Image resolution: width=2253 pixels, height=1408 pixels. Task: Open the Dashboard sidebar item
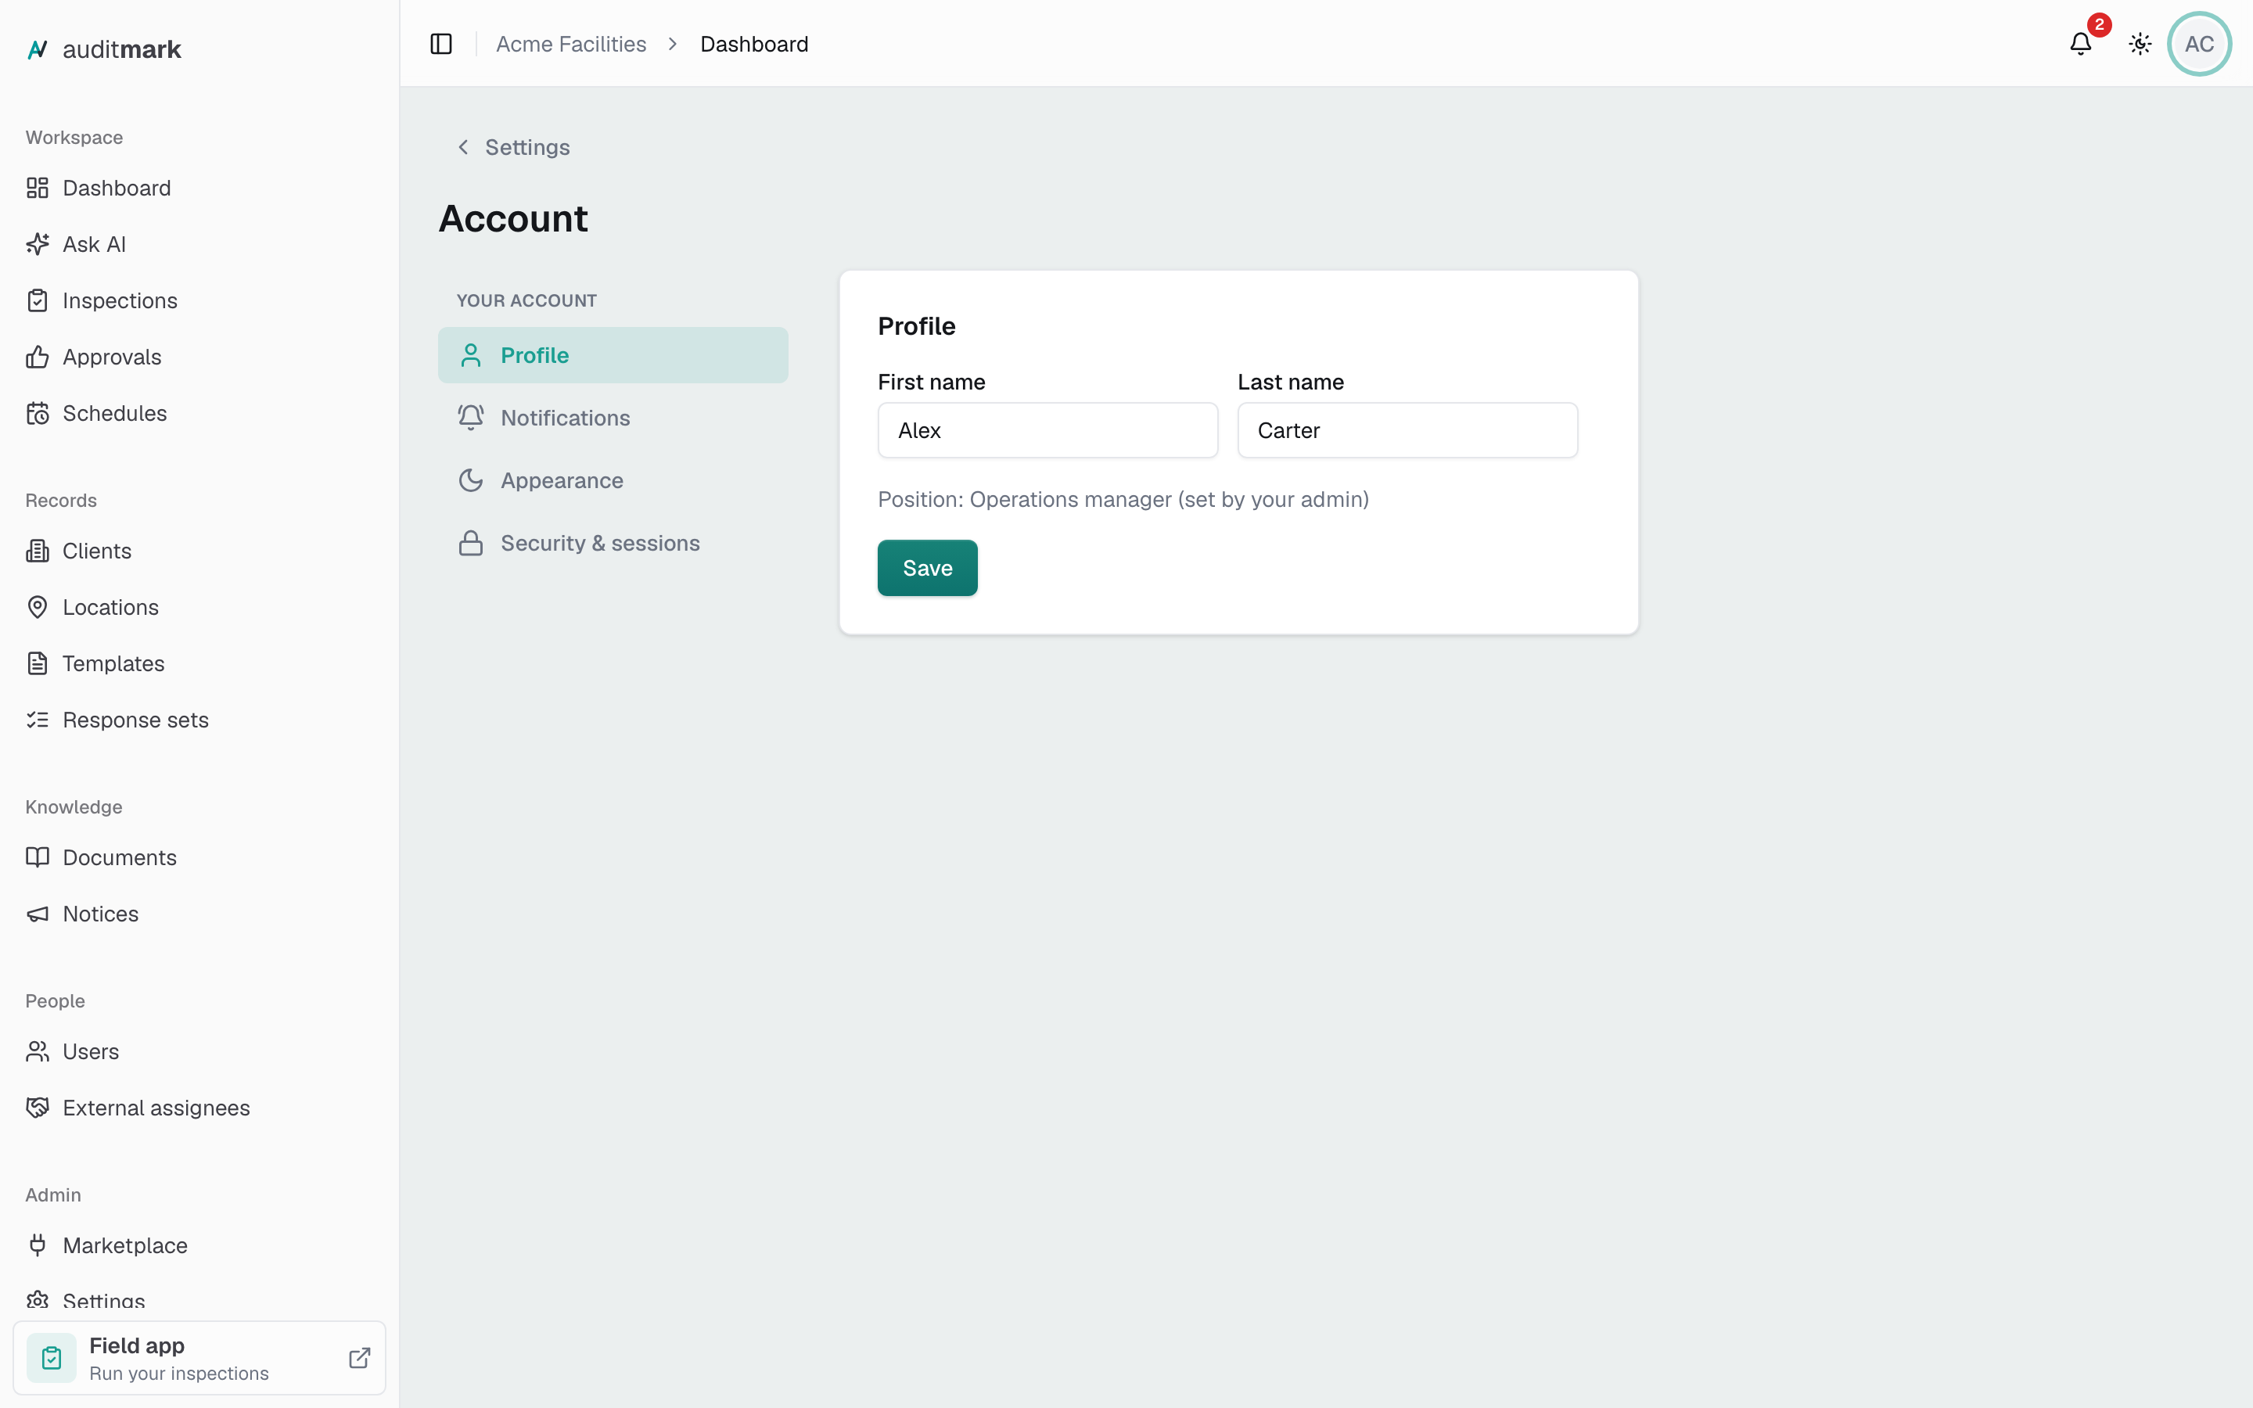click(x=199, y=188)
